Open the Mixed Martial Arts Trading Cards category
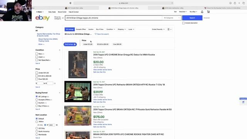The width and height of the screenshot is (247, 139). click(x=48, y=40)
